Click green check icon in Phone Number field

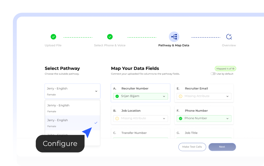tap(181, 118)
